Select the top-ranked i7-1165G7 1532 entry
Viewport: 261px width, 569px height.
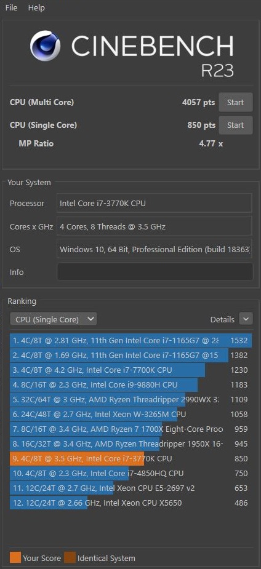pyautogui.click(x=130, y=341)
